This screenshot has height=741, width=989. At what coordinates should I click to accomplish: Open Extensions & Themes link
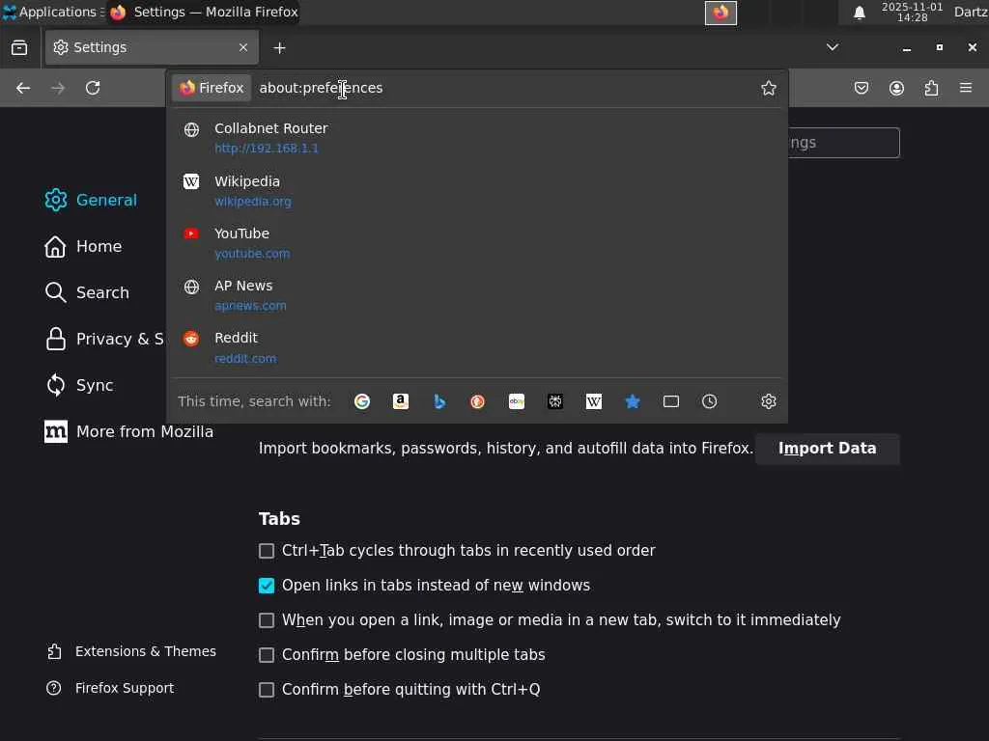click(x=132, y=651)
